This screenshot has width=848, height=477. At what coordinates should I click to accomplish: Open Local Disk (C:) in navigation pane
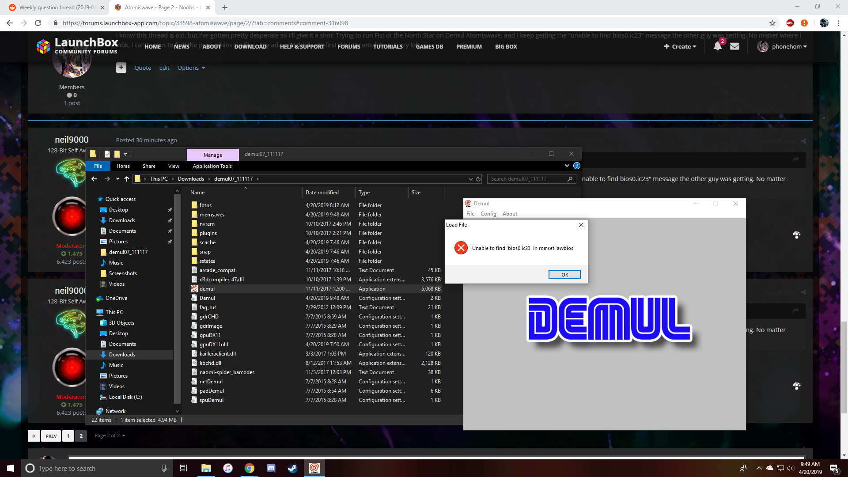(x=125, y=397)
